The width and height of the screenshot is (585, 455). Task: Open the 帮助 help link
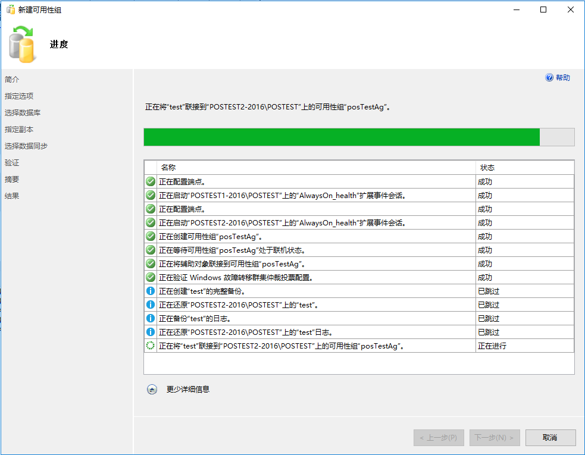coord(562,77)
